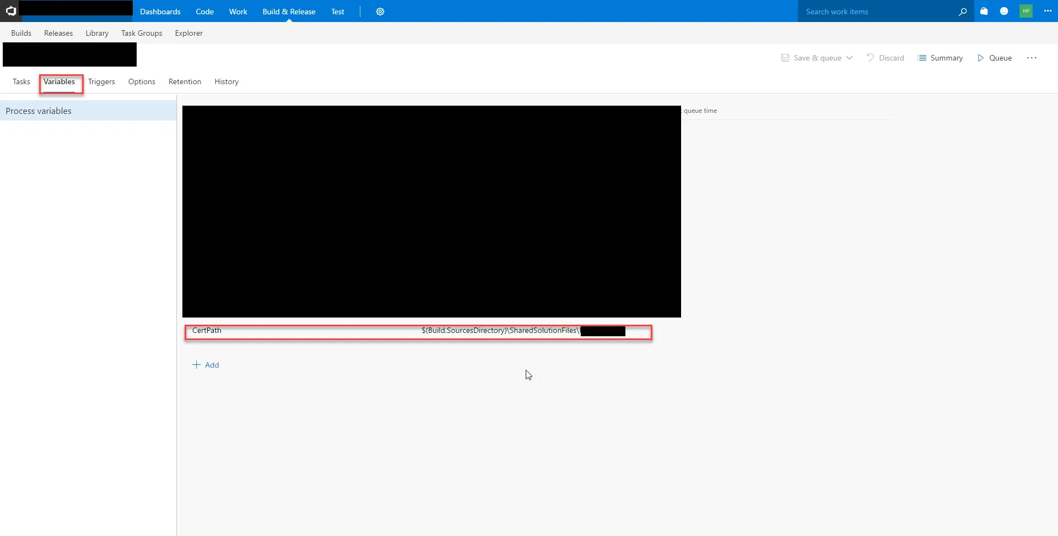1058x536 pixels.
Task: Click the feedback smiley icon
Action: (1004, 11)
